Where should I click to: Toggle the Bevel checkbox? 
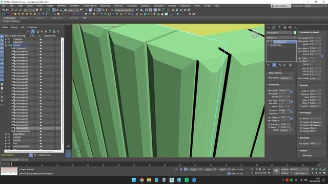[x=269, y=127]
